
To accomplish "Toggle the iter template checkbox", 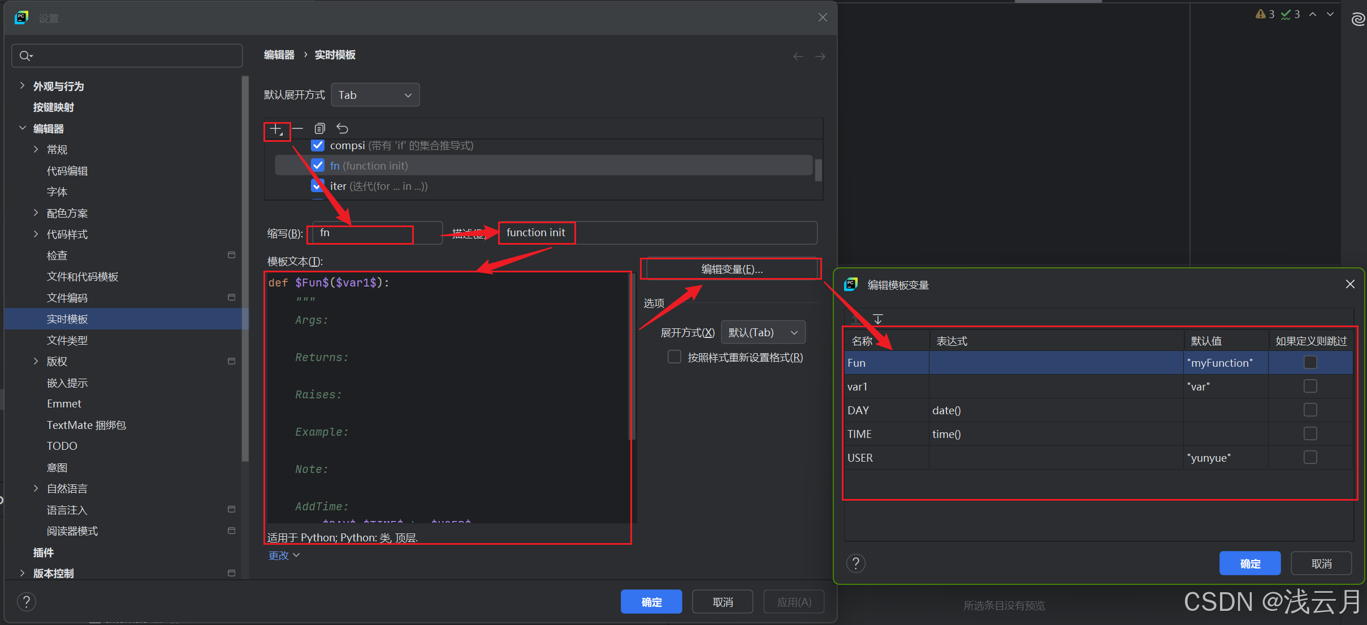I will pyautogui.click(x=318, y=186).
